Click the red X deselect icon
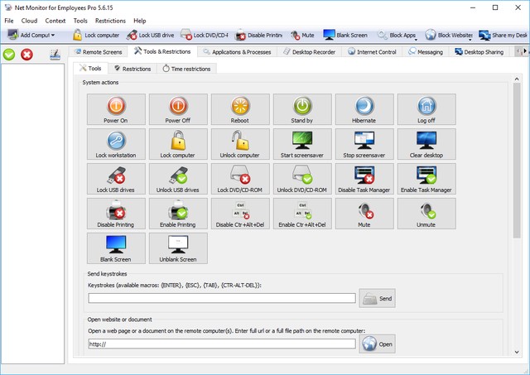Screen dimensions: 530x375 click(x=26, y=55)
